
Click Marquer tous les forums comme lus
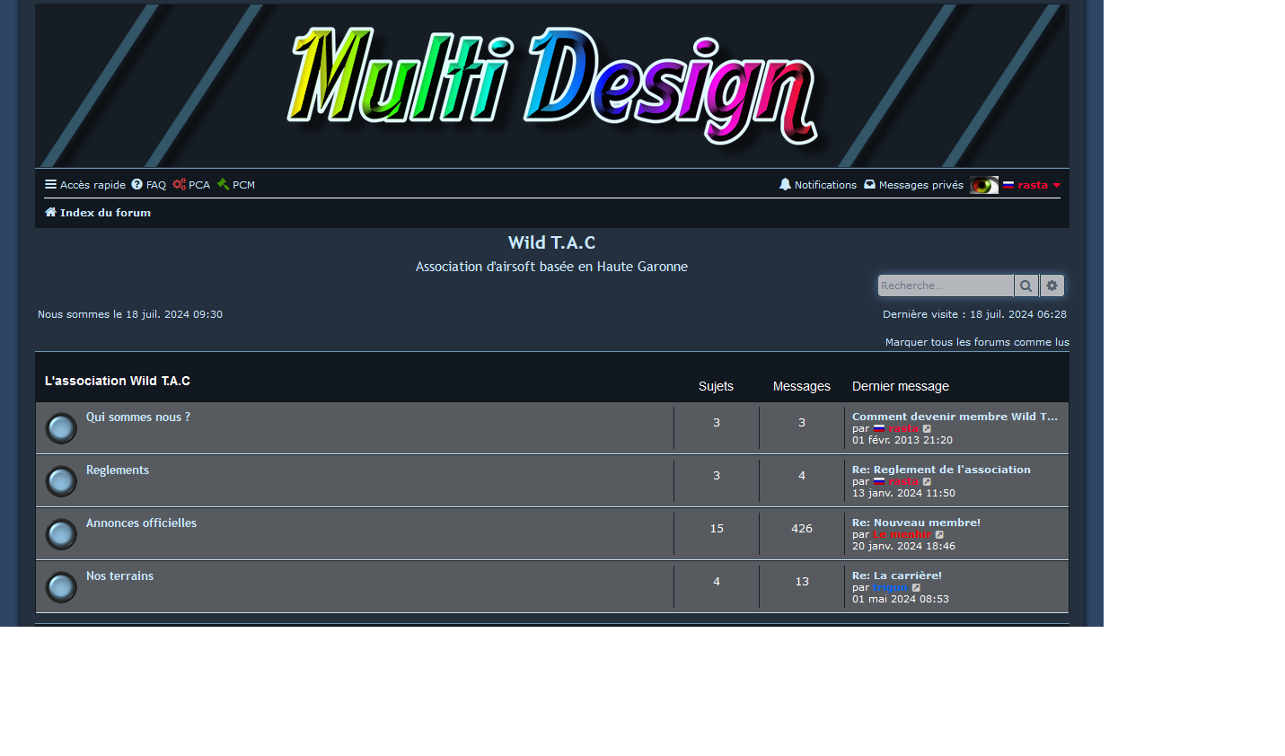[976, 342]
